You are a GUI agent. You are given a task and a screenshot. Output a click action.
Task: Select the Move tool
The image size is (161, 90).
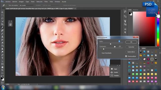click(x=2, y=12)
